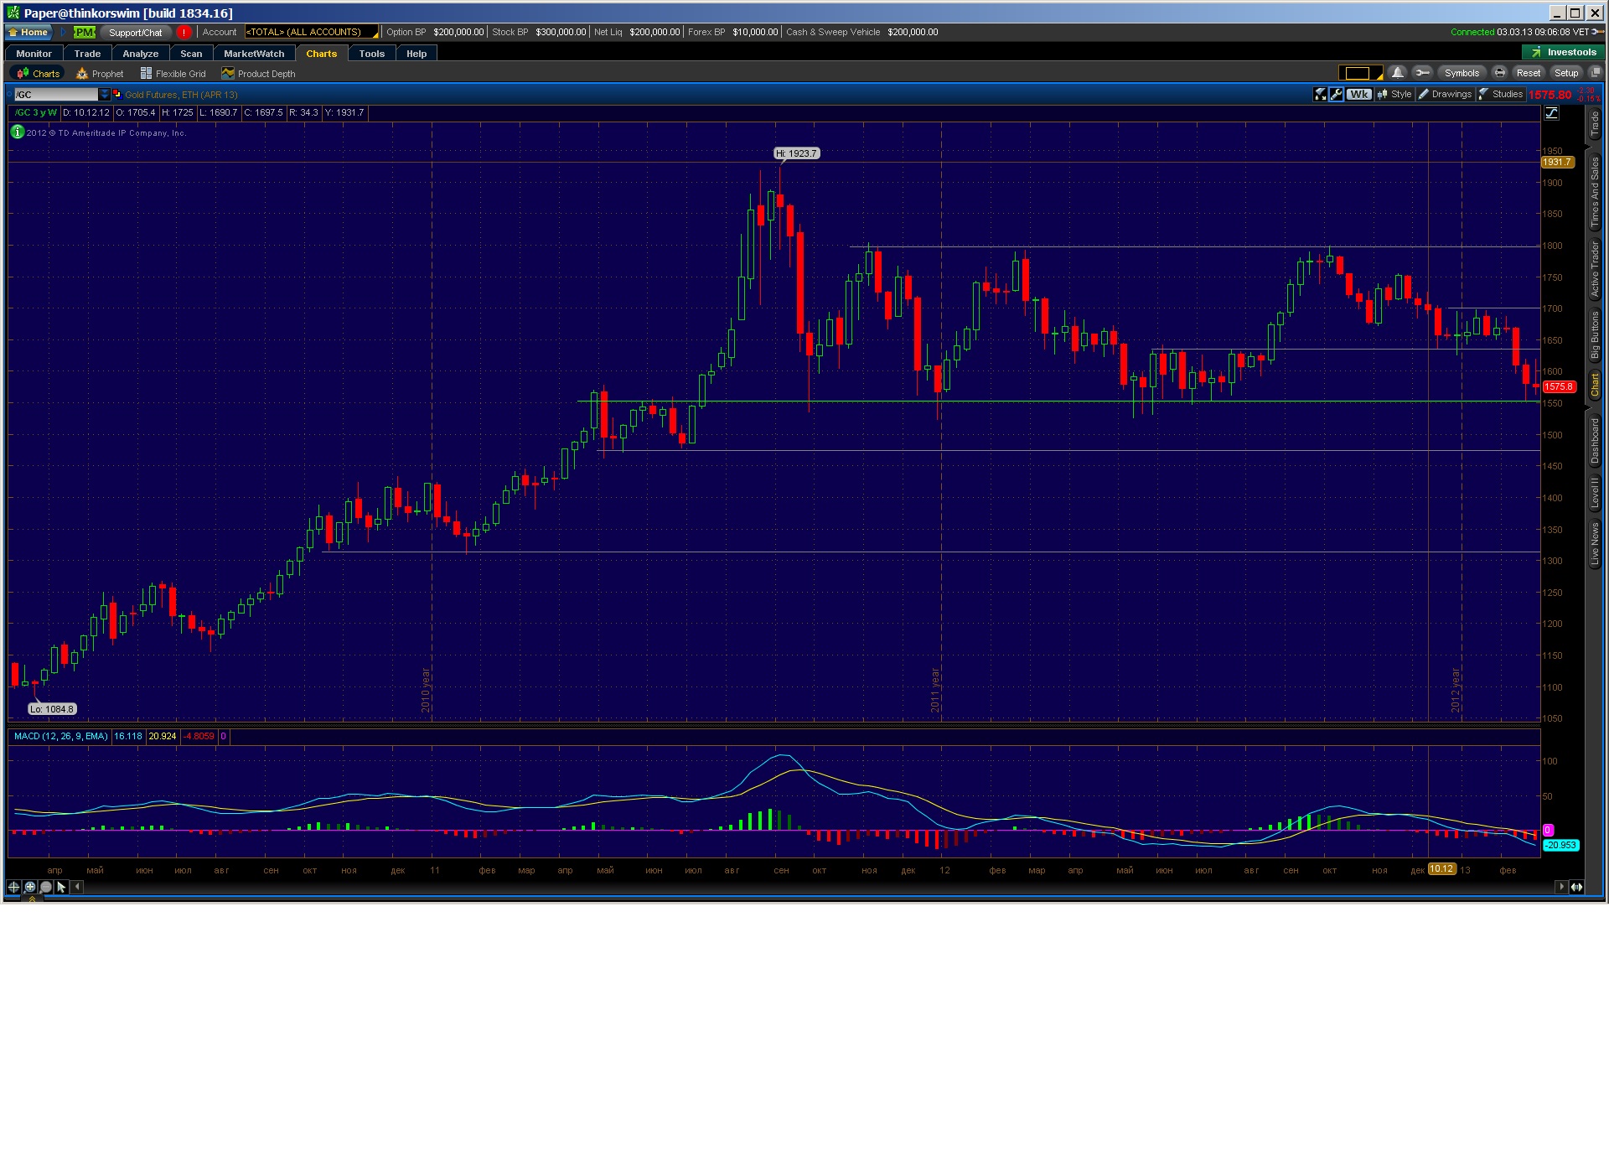Screen dimensions: 1609x1150
Task: Switch to the Analyze tab
Action: pos(141,54)
